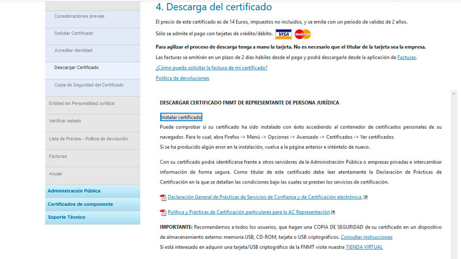Visit the TIENDA VIRTUAL link

[x=364, y=247]
